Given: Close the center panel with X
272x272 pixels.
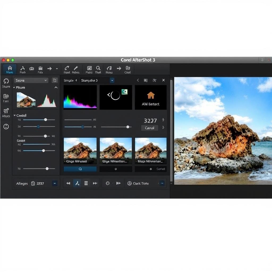Looking at the screenshot, I should (163, 80).
